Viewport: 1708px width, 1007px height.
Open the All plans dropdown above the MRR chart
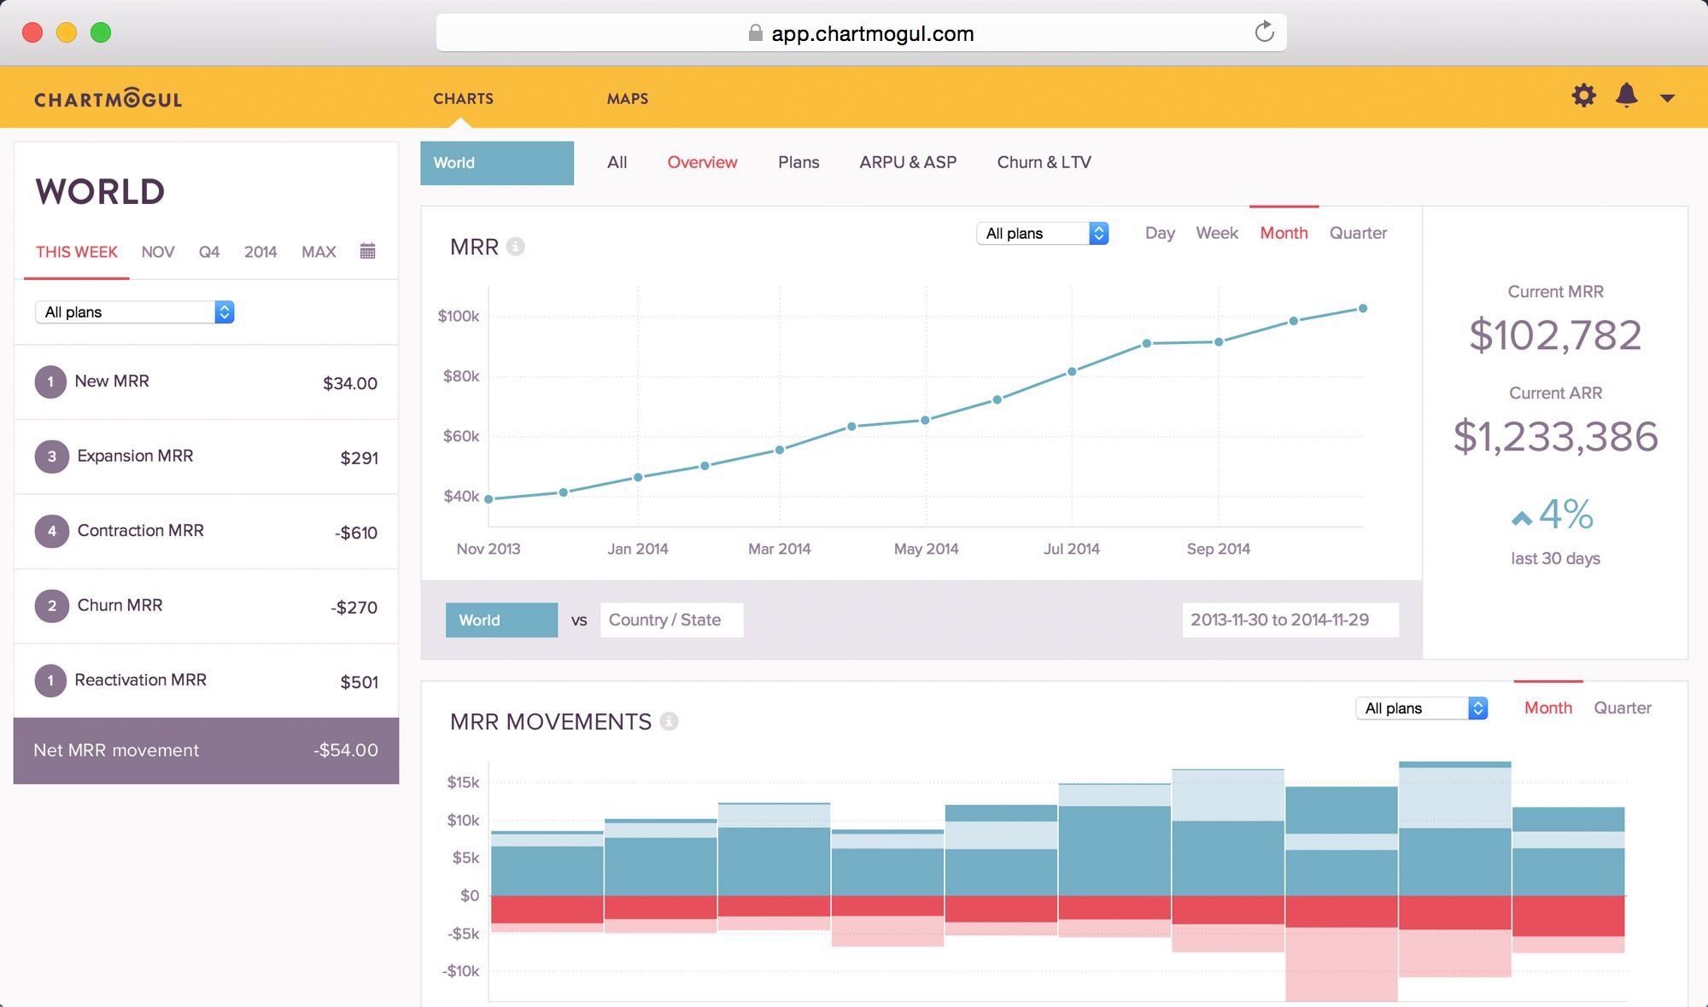tap(1042, 233)
